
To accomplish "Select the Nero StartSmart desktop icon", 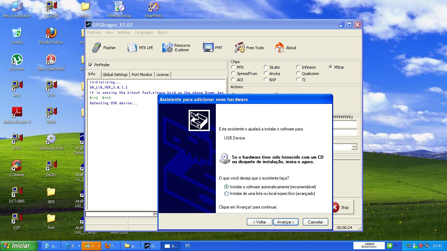I will click(x=51, y=62).
